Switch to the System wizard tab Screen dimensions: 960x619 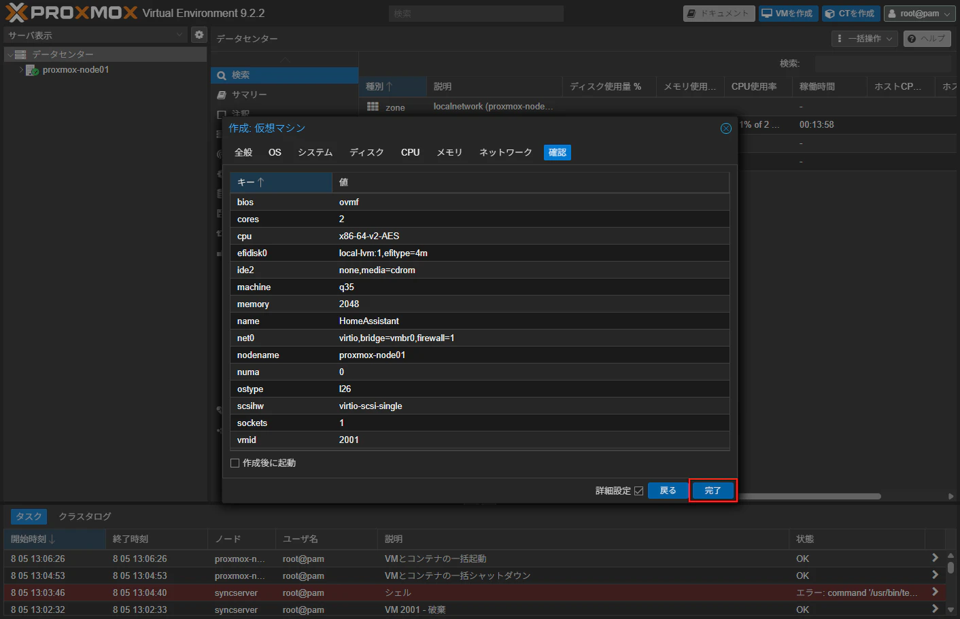tap(315, 152)
